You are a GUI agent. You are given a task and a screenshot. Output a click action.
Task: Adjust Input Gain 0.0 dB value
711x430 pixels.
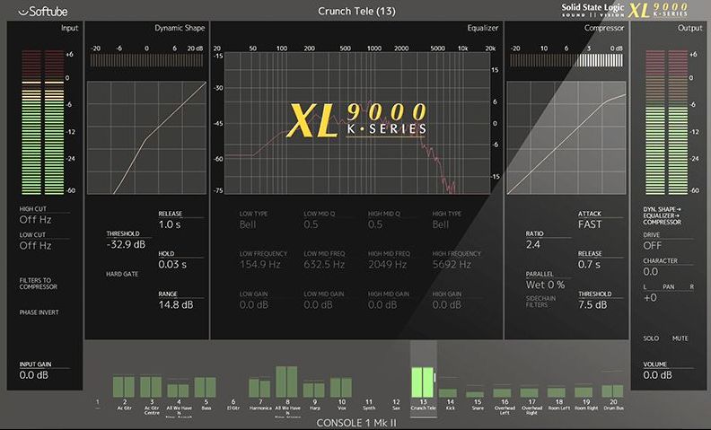(33, 375)
